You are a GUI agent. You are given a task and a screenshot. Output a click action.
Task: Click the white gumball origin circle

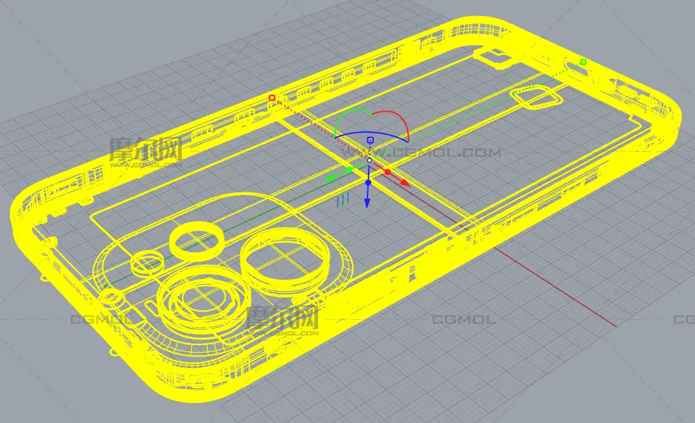click(369, 160)
